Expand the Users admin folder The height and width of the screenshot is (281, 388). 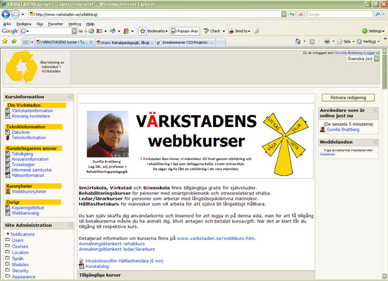coord(8,240)
